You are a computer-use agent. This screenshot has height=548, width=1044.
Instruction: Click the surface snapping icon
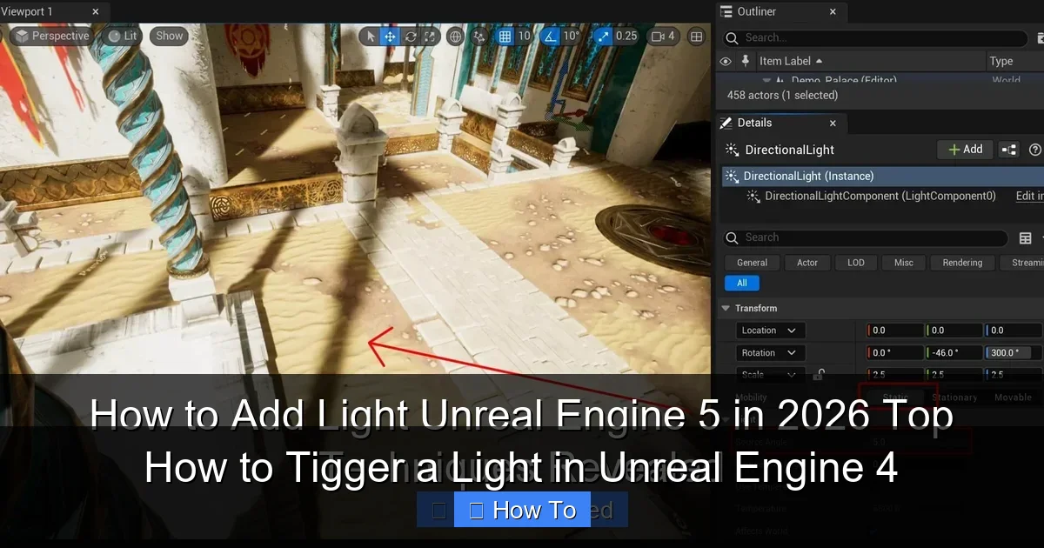(479, 37)
